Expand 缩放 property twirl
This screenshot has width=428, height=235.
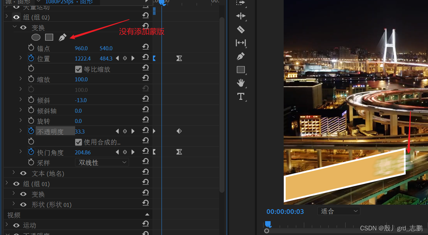tap(21, 79)
